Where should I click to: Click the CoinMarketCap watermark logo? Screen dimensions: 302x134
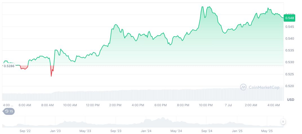click(259, 87)
